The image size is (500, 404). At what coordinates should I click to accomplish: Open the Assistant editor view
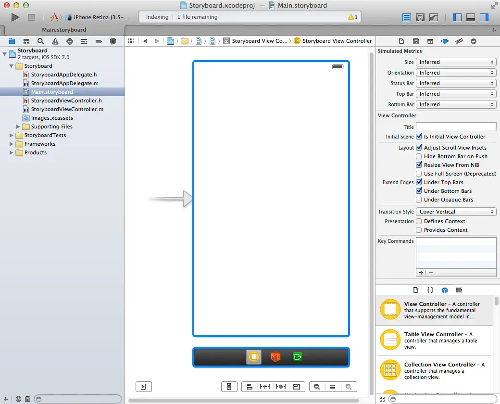coord(420,17)
